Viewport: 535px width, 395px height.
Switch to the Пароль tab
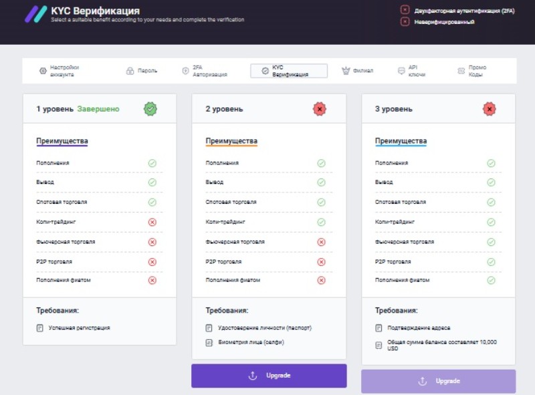(142, 71)
